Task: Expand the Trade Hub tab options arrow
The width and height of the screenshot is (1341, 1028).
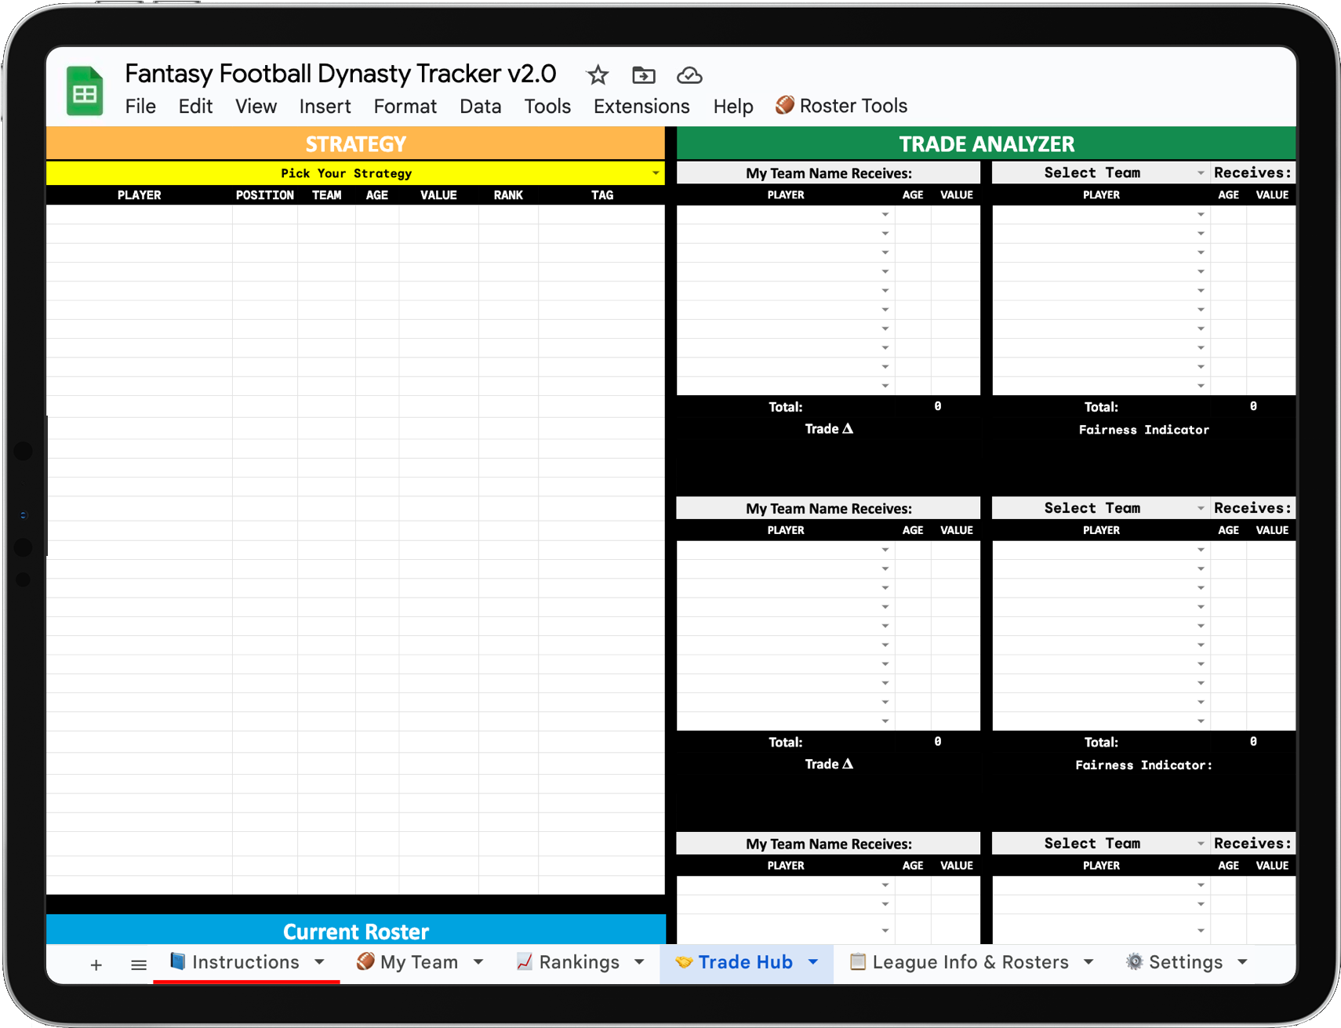Action: click(x=813, y=962)
